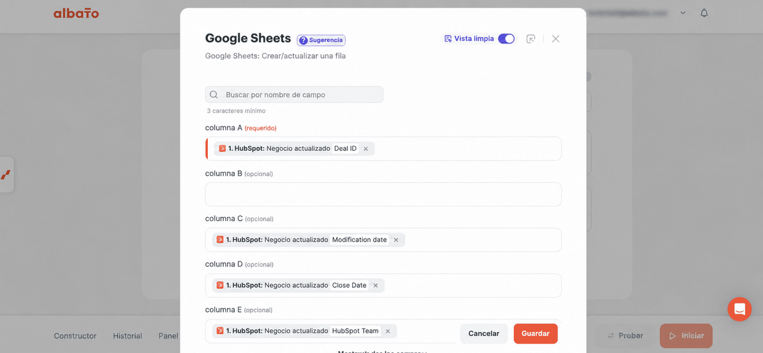Remove the HubSpot Team tag from columna E
The height and width of the screenshot is (353, 763).
point(388,331)
